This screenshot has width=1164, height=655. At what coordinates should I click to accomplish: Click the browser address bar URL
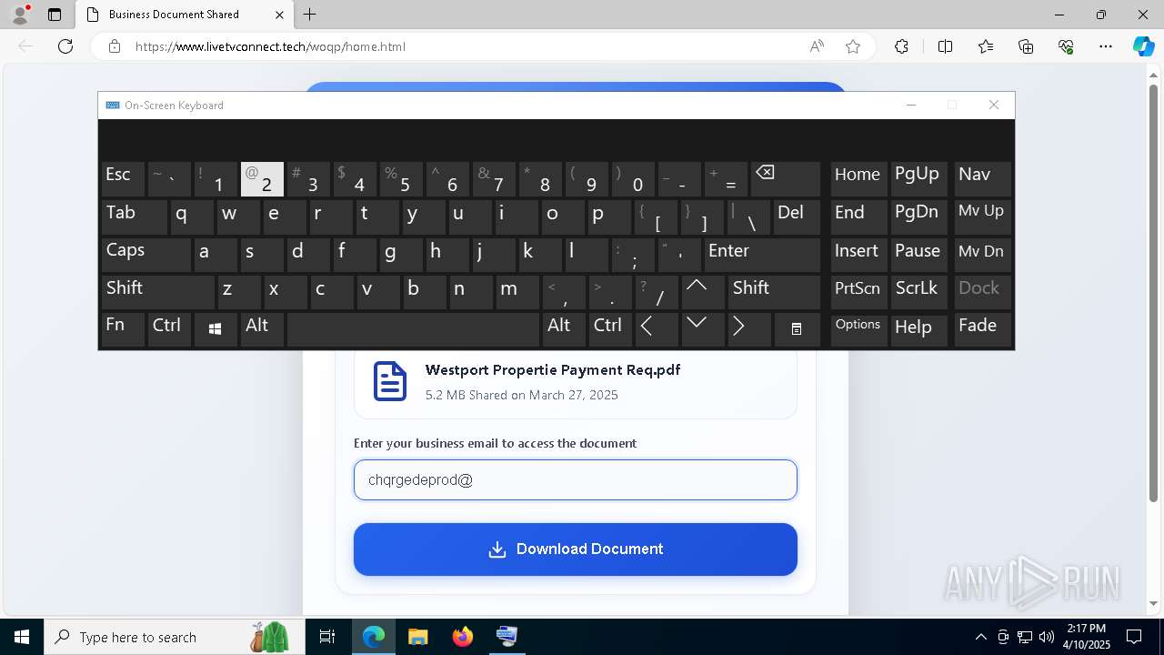click(x=271, y=46)
